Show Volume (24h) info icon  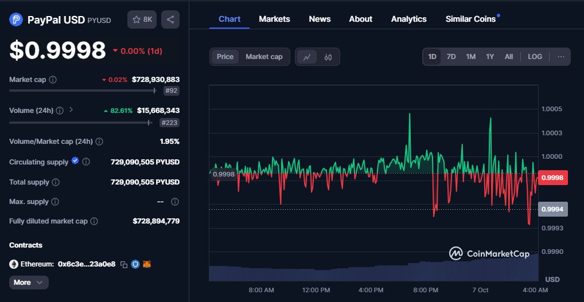coord(60,111)
